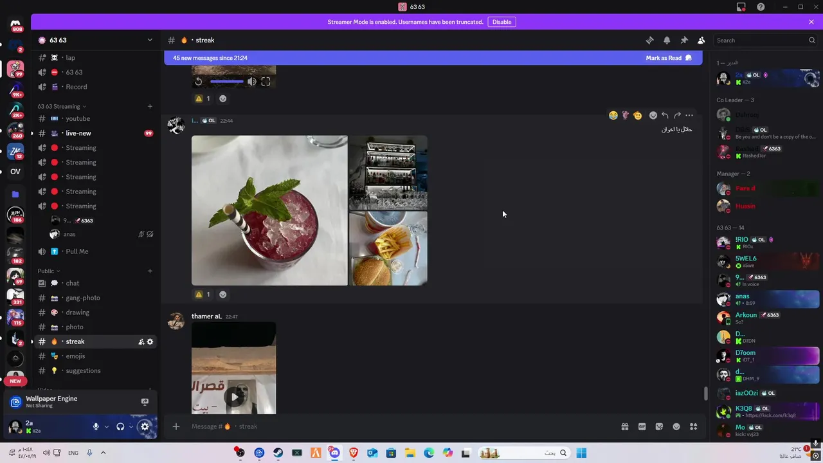
Task: Open attachment plus button in message bar
Action: [x=176, y=426]
